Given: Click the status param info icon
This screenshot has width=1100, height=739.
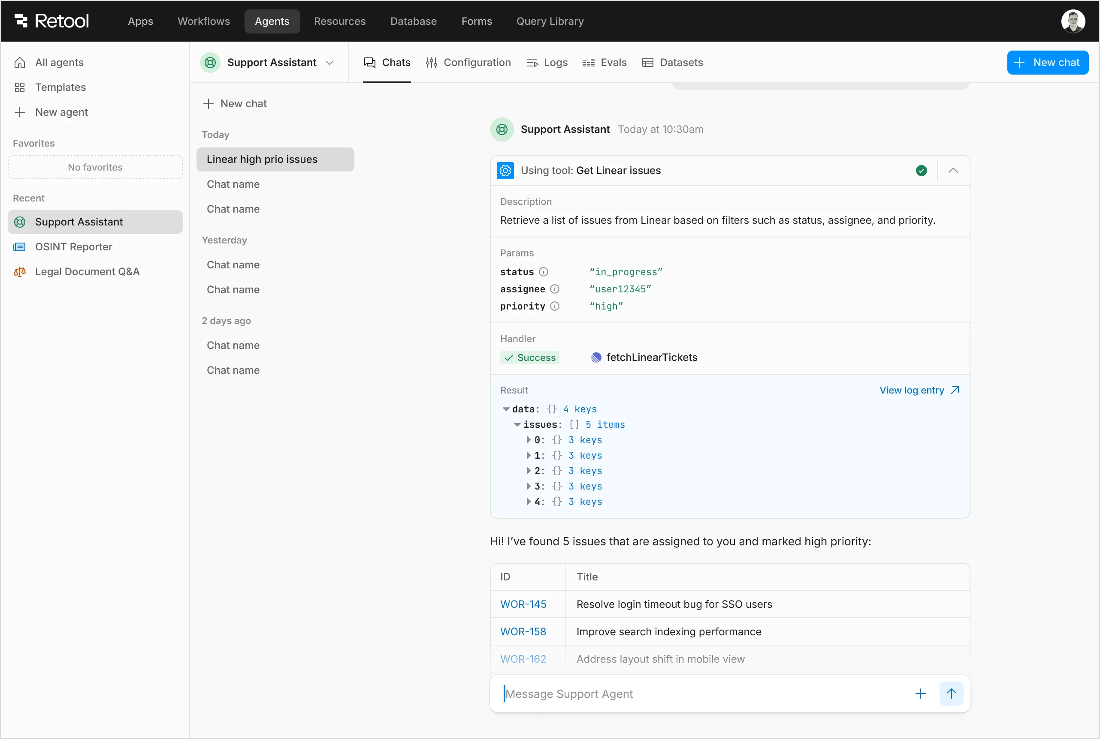Looking at the screenshot, I should (544, 272).
